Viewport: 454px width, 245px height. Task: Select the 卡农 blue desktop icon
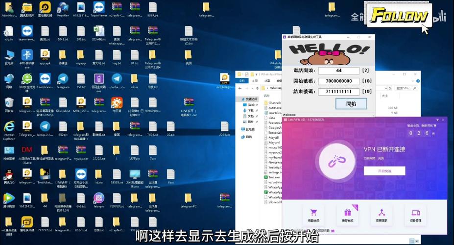pyautogui.click(x=27, y=58)
